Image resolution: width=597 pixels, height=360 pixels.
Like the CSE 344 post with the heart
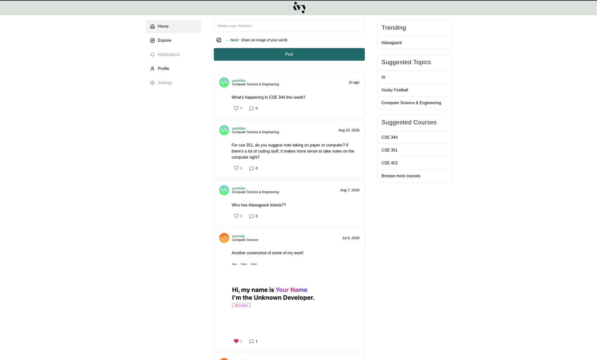236,108
